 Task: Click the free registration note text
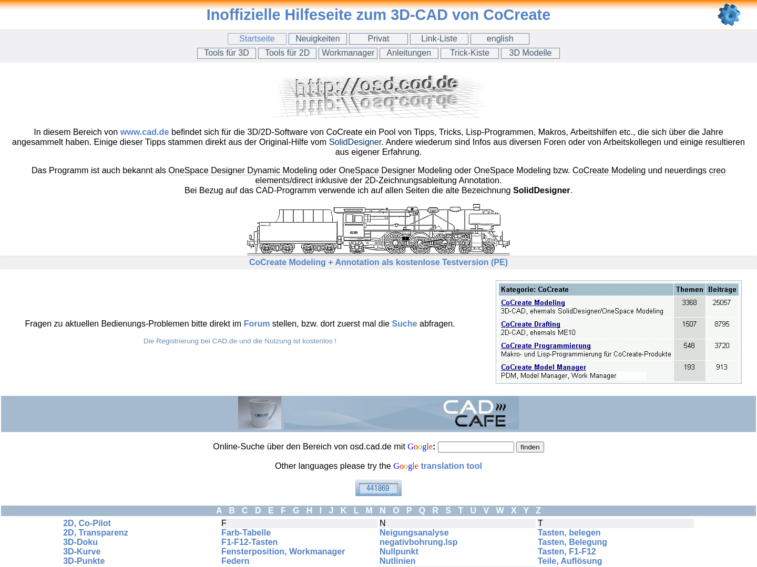pos(240,341)
